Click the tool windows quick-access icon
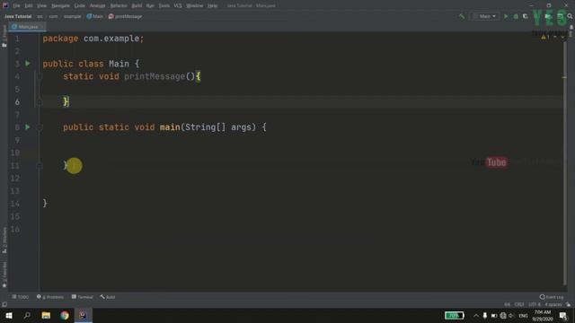The height and width of the screenshot is (323, 575). pyautogui.click(x=4, y=304)
